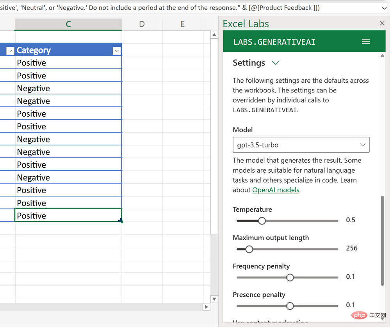The width and height of the screenshot is (390, 328).
Task: Click the Maximum output length slider handle
Action: point(249,249)
